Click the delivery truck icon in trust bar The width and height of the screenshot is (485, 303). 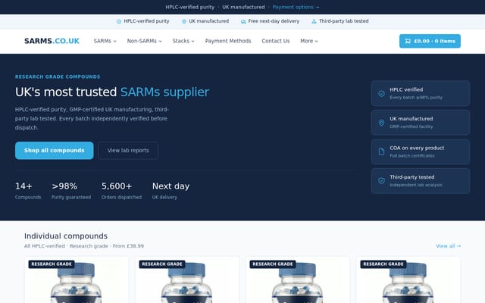pyautogui.click(x=243, y=21)
